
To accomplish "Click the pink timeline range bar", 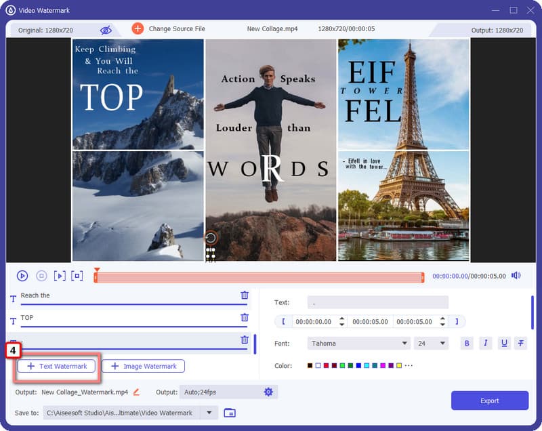I will point(259,277).
